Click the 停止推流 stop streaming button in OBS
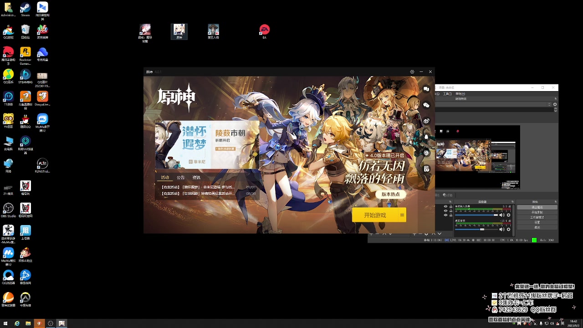 click(x=537, y=207)
